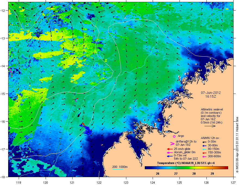The height and width of the screenshot is (185, 239).
Task: Click the 'Argo' legend label
Action: 181,136
